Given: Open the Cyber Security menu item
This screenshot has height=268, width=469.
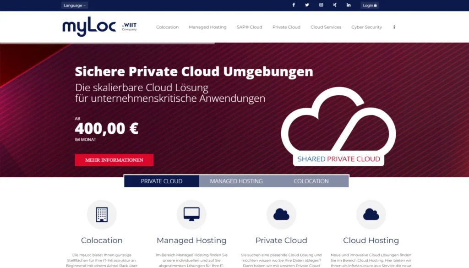Looking at the screenshot, I should click(366, 27).
